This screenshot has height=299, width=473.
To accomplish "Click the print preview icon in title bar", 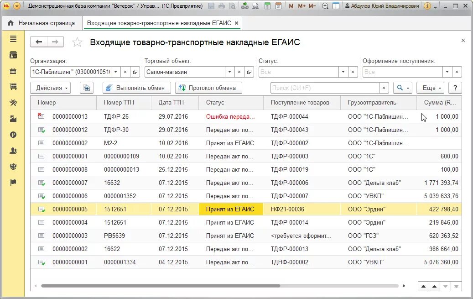I will 232,6.
